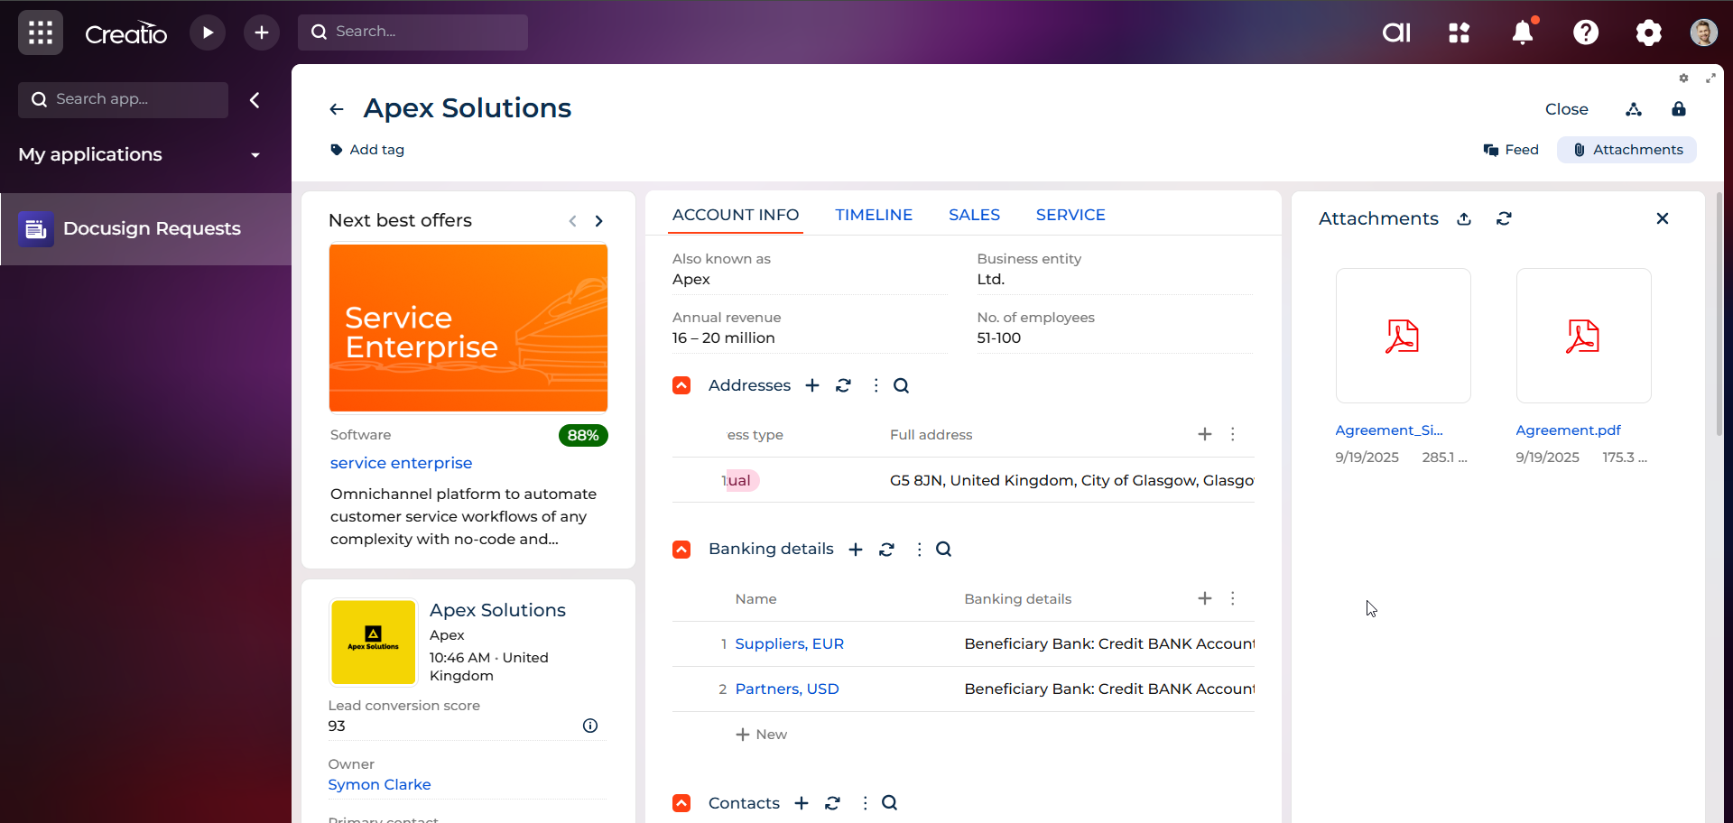Upload a file in Attachments panel
Screen dimensions: 1733x823
[1464, 218]
